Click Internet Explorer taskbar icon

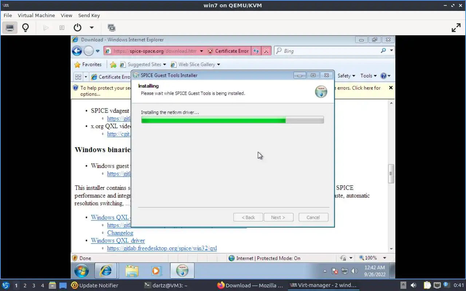(106, 271)
